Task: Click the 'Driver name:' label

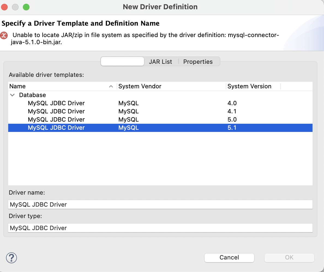Action: tap(27, 192)
